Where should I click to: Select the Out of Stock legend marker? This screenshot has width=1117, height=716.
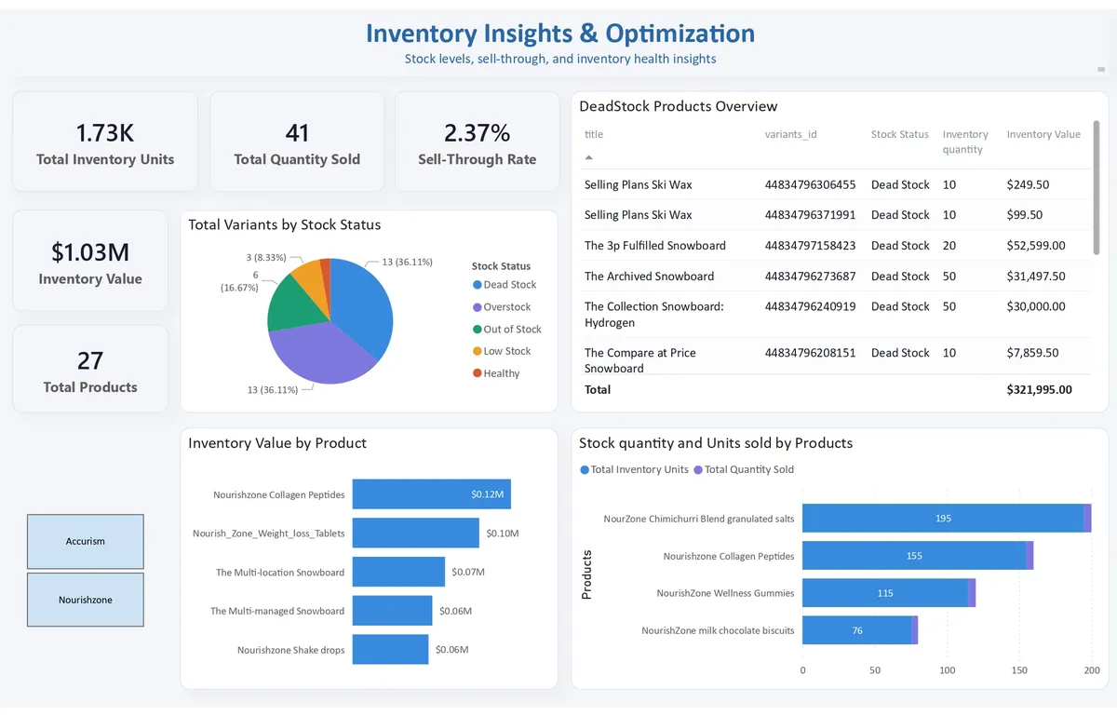478,330
